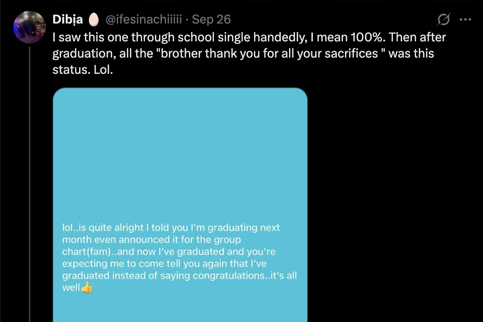
Task: Open the @ifesinachiiiii handle link
Action: [144, 19]
